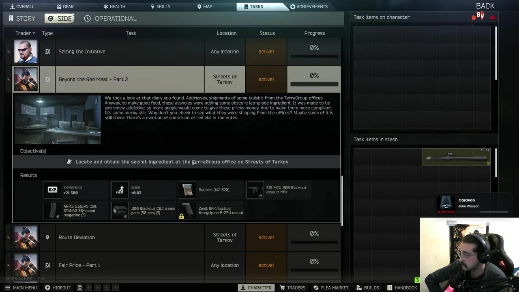Viewport: 519px width, 292px height.
Task: Open the Character screen
Action: tap(256, 288)
